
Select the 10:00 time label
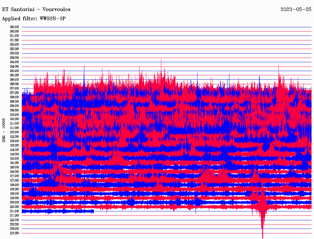click(x=14, y=115)
